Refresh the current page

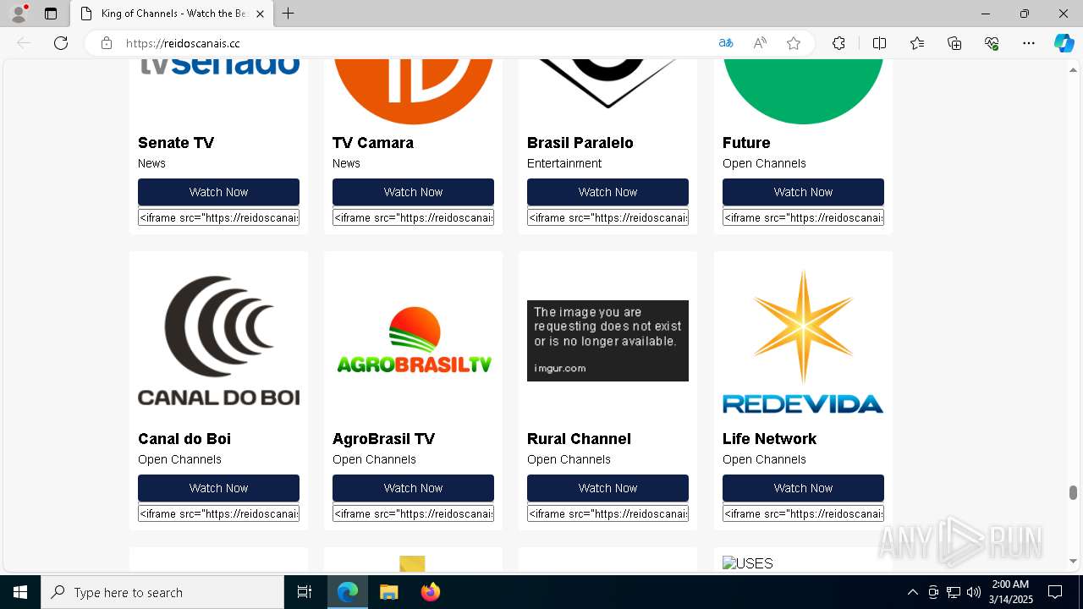tap(61, 43)
